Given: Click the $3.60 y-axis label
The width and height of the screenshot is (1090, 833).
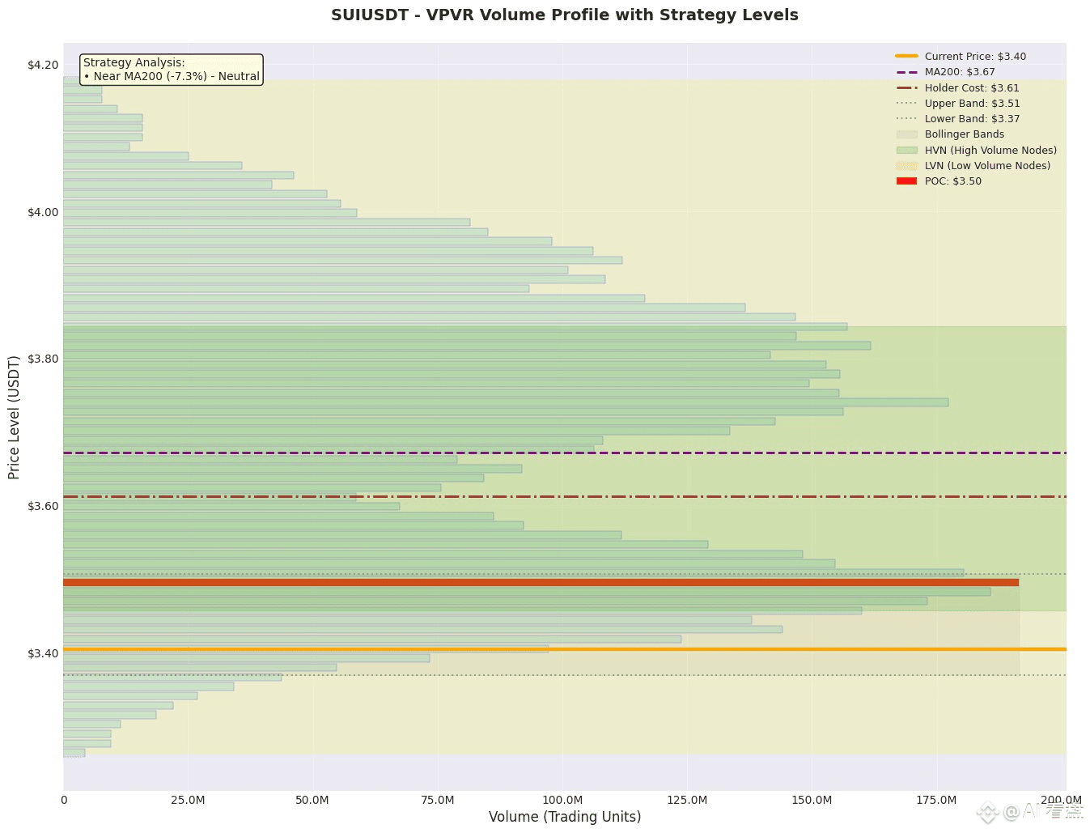Looking at the screenshot, I should click(x=43, y=506).
